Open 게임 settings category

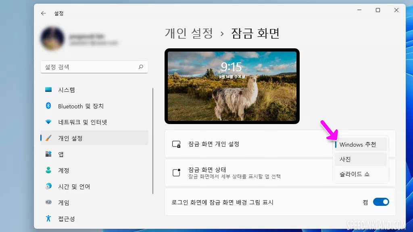(94, 202)
